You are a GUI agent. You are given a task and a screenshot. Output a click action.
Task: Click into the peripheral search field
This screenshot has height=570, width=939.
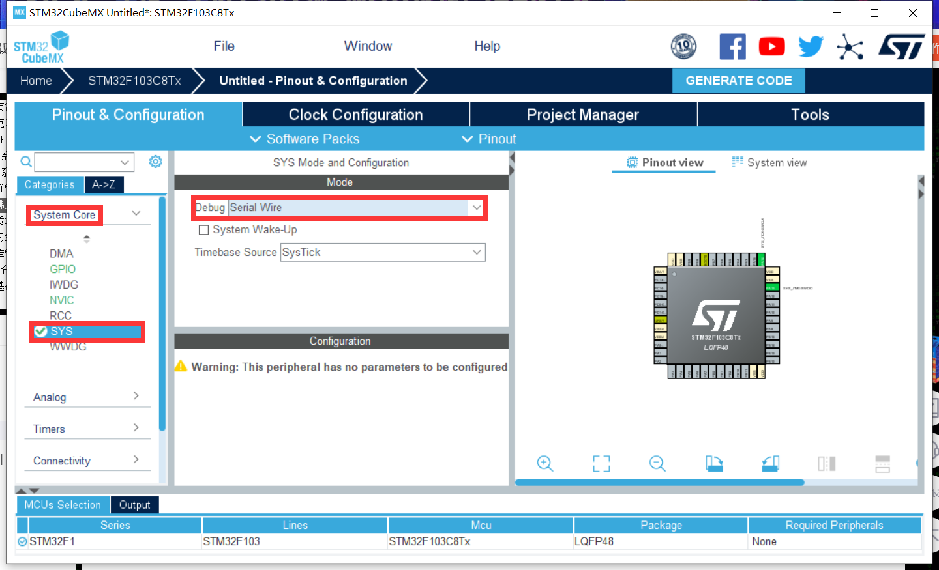[x=76, y=162]
